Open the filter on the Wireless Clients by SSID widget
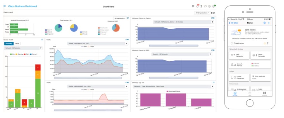 click(211, 54)
